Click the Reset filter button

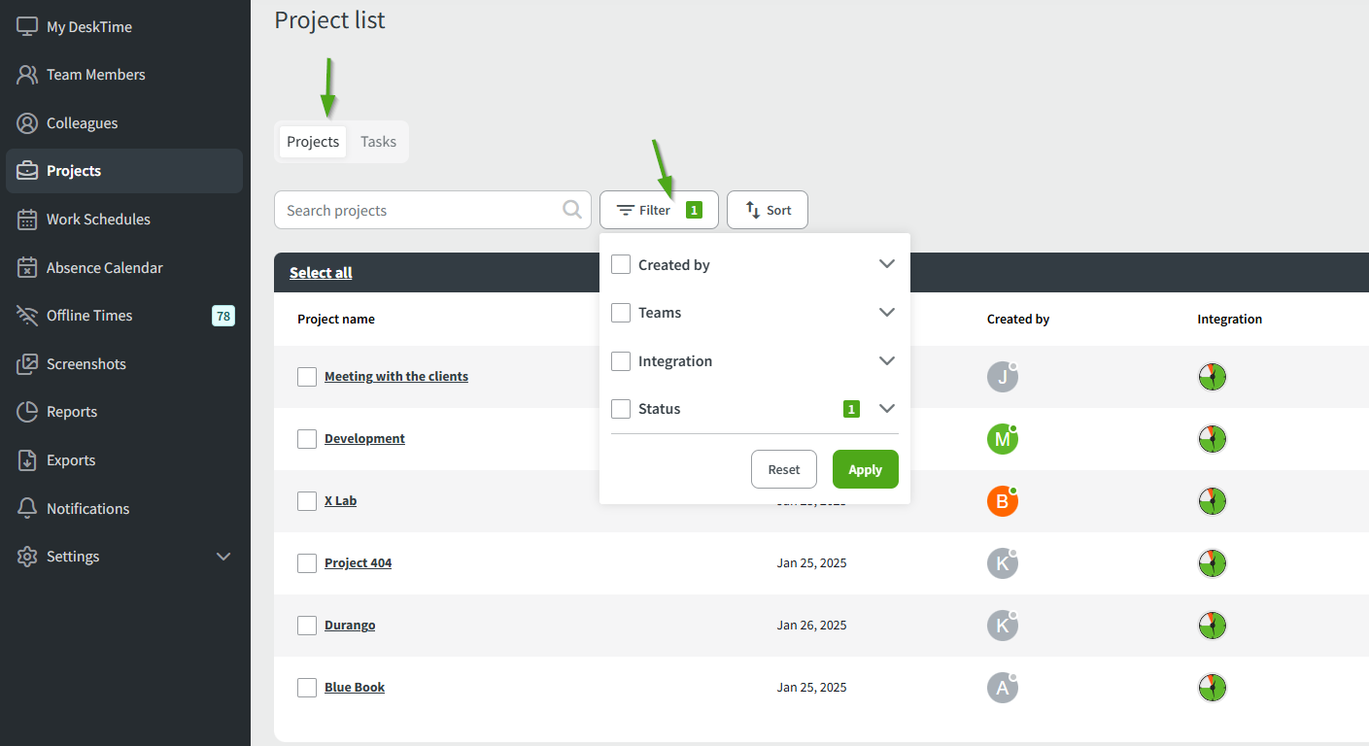click(x=783, y=469)
